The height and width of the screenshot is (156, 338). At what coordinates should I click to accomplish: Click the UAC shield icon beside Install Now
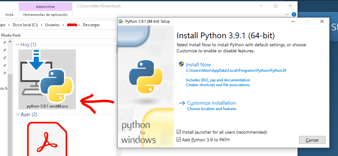click(181, 64)
